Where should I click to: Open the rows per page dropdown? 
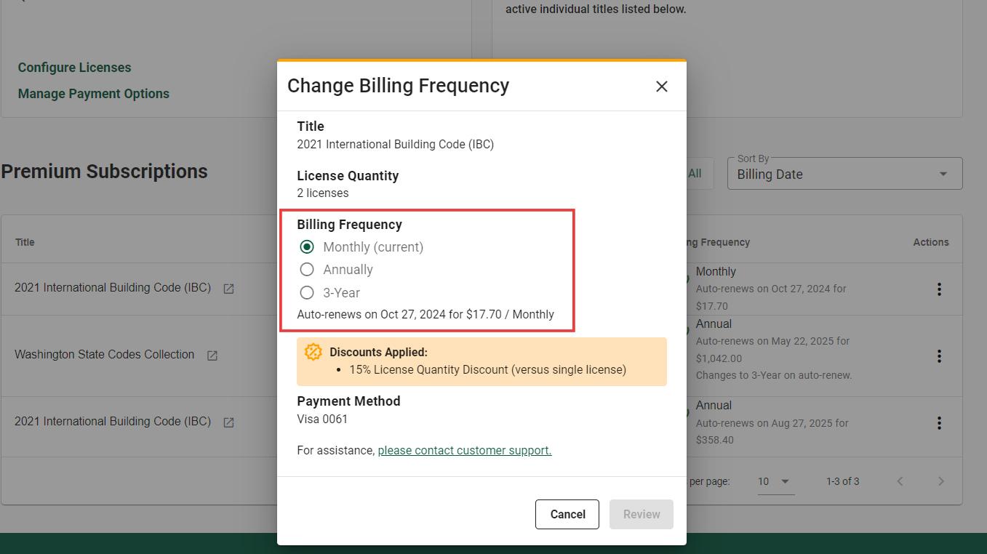pos(775,481)
